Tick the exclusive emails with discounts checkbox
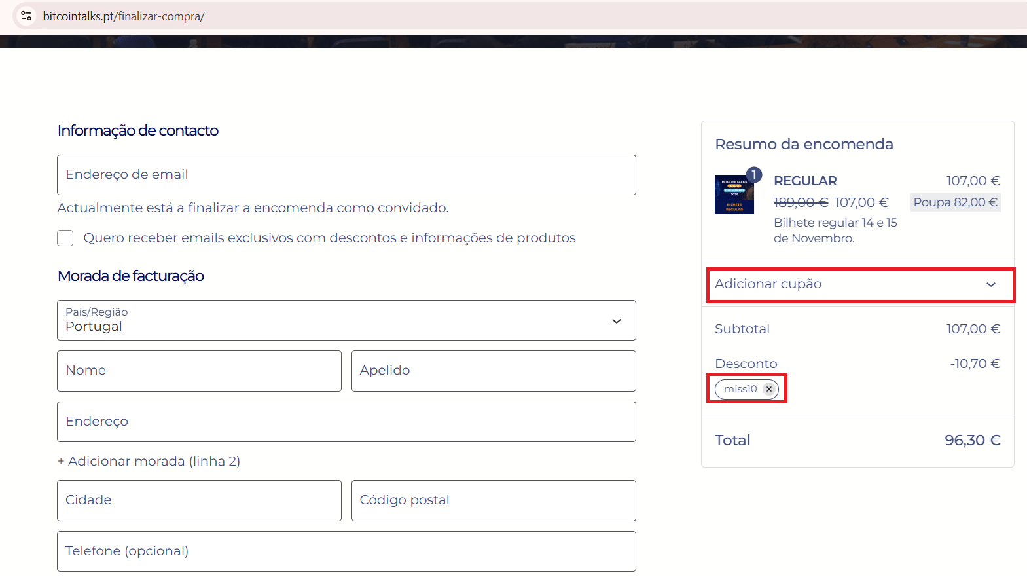The image size is (1027, 579). point(65,238)
